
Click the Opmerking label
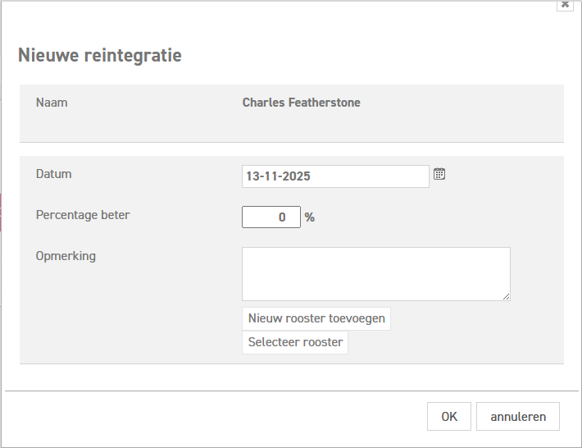point(66,256)
